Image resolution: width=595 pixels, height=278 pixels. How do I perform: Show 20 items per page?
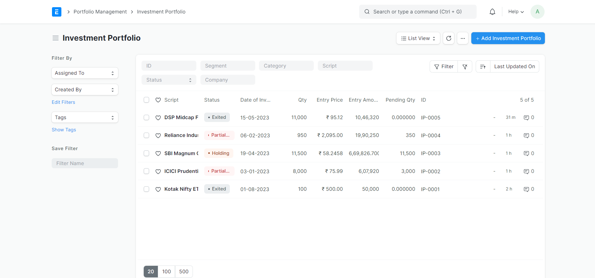point(151,271)
